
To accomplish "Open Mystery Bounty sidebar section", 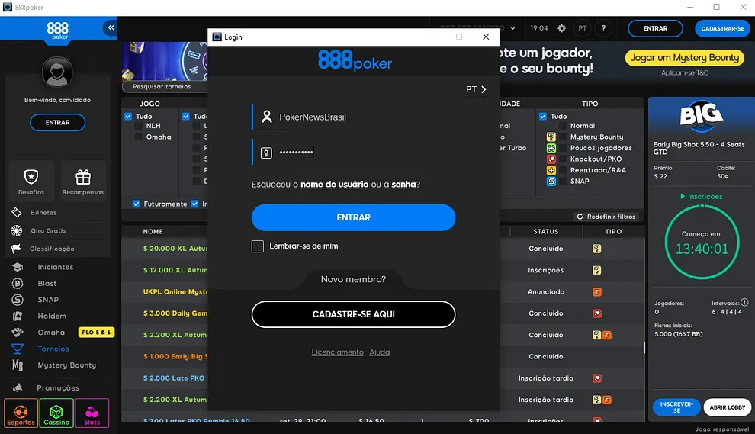I will coord(67,365).
